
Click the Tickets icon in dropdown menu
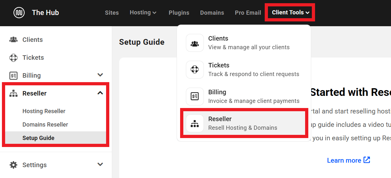click(x=195, y=70)
